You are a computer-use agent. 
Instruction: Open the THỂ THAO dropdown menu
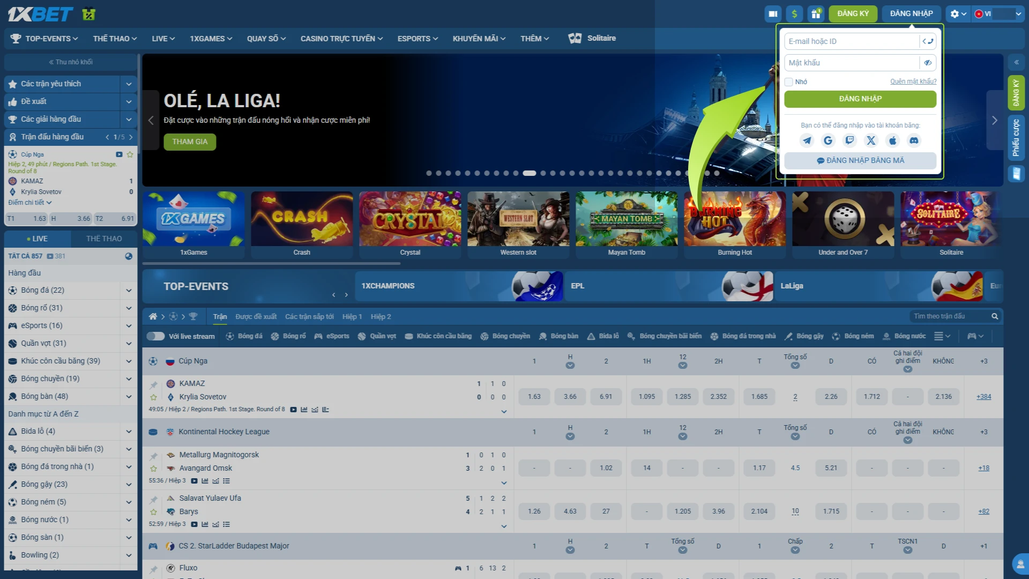coord(115,39)
